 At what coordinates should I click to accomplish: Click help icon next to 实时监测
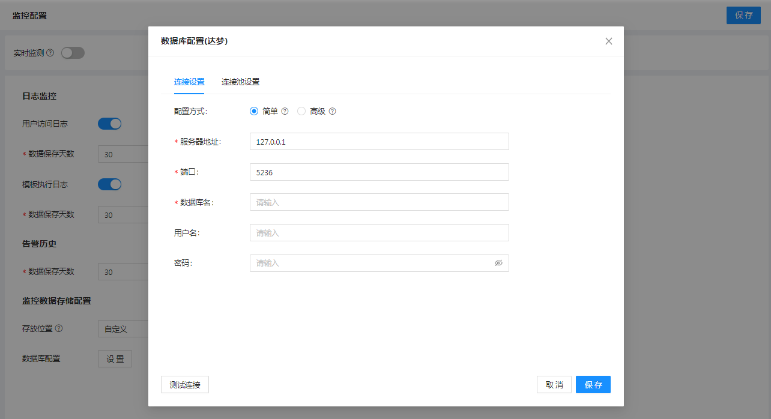[50, 53]
